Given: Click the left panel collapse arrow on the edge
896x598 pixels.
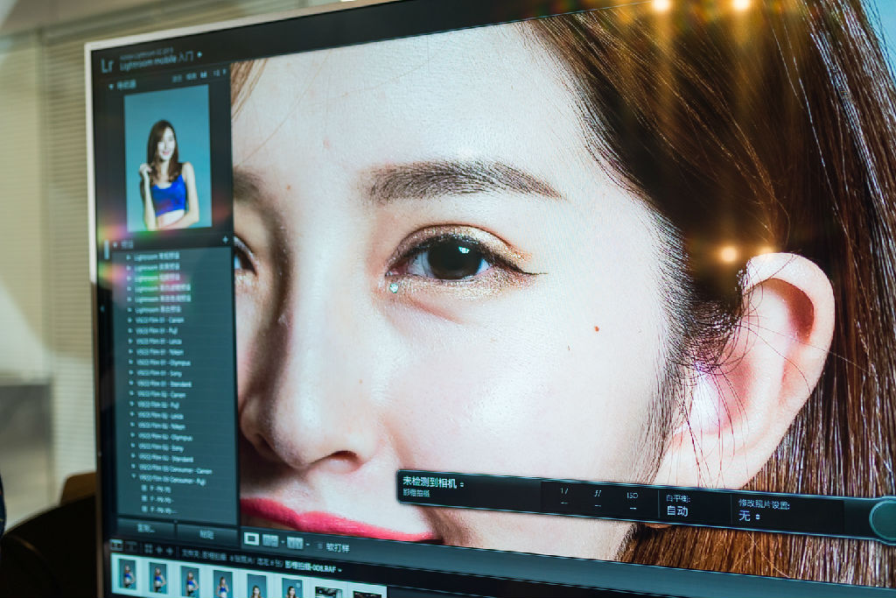Looking at the screenshot, I should coord(103,309).
